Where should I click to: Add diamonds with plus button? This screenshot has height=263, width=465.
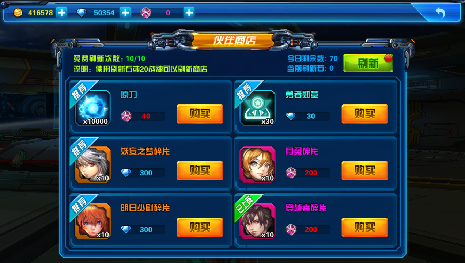(125, 12)
